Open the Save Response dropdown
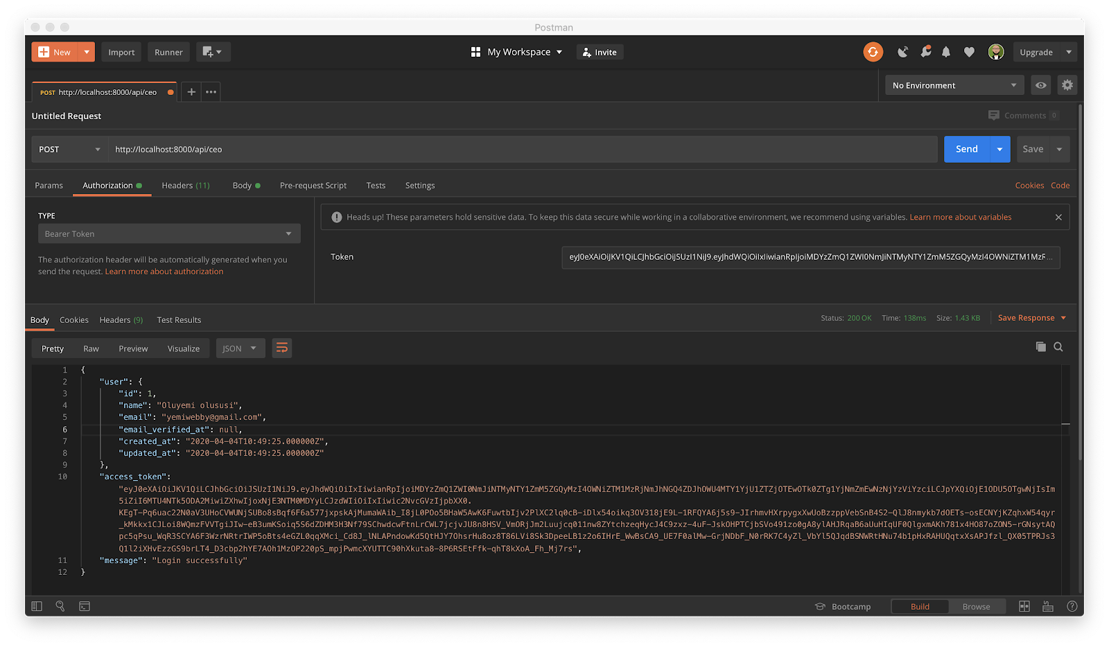Image resolution: width=1109 pixels, height=647 pixels. point(1032,318)
